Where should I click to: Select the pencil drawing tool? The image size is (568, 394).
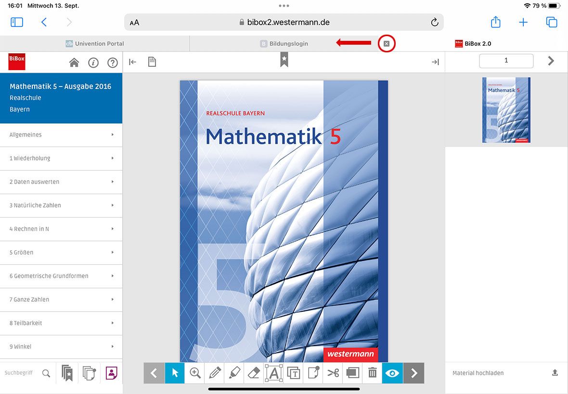click(215, 373)
